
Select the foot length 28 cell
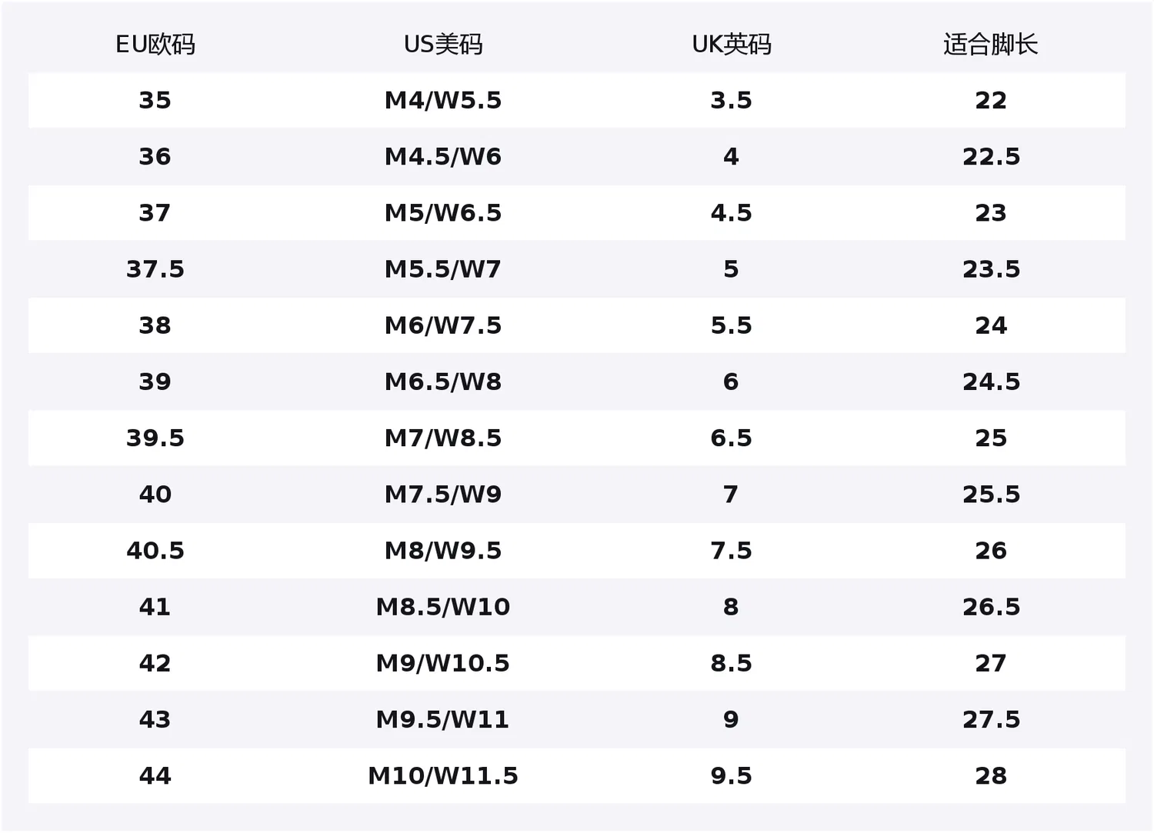click(x=991, y=775)
